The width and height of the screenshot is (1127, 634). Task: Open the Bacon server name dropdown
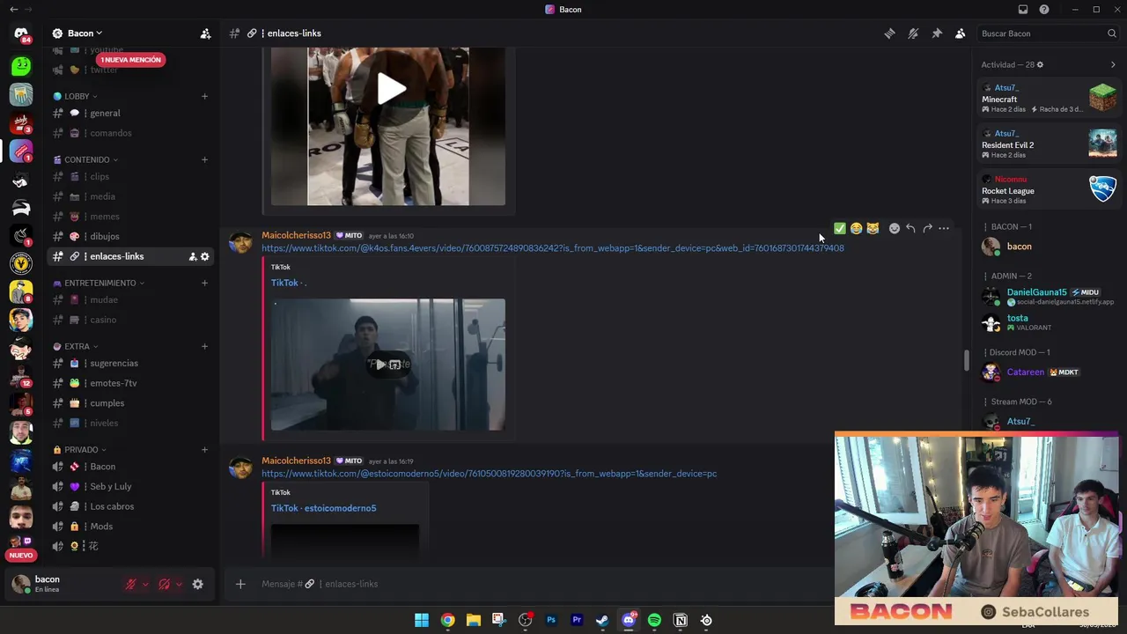[x=85, y=33]
